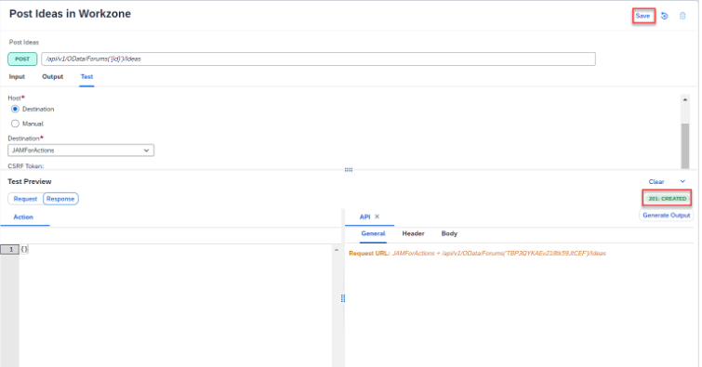Click the "Test Preview" heading

click(x=30, y=181)
